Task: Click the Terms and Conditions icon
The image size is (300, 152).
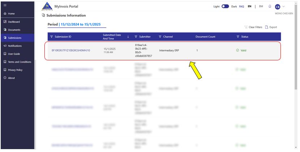Action: (x=5, y=62)
